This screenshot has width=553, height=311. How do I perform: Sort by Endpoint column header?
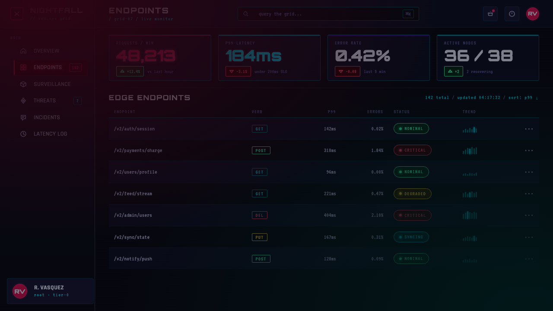[124, 112]
